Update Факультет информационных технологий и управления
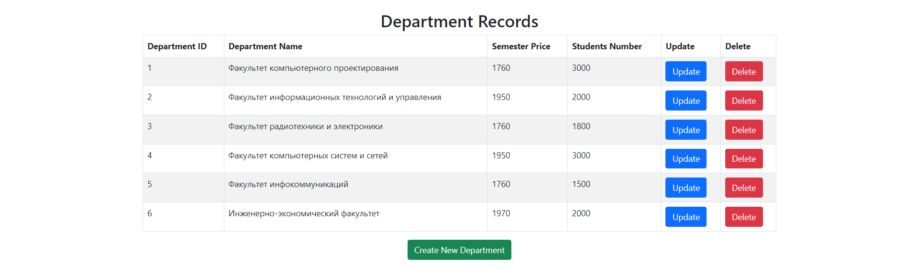Viewport: 918px width, 278px height. tap(686, 100)
